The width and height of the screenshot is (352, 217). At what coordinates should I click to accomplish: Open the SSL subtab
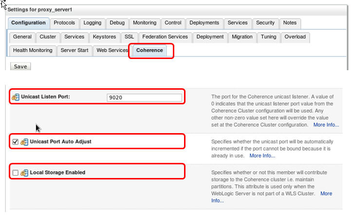pyautogui.click(x=129, y=37)
